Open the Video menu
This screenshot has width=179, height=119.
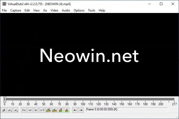pyautogui.click(x=54, y=10)
